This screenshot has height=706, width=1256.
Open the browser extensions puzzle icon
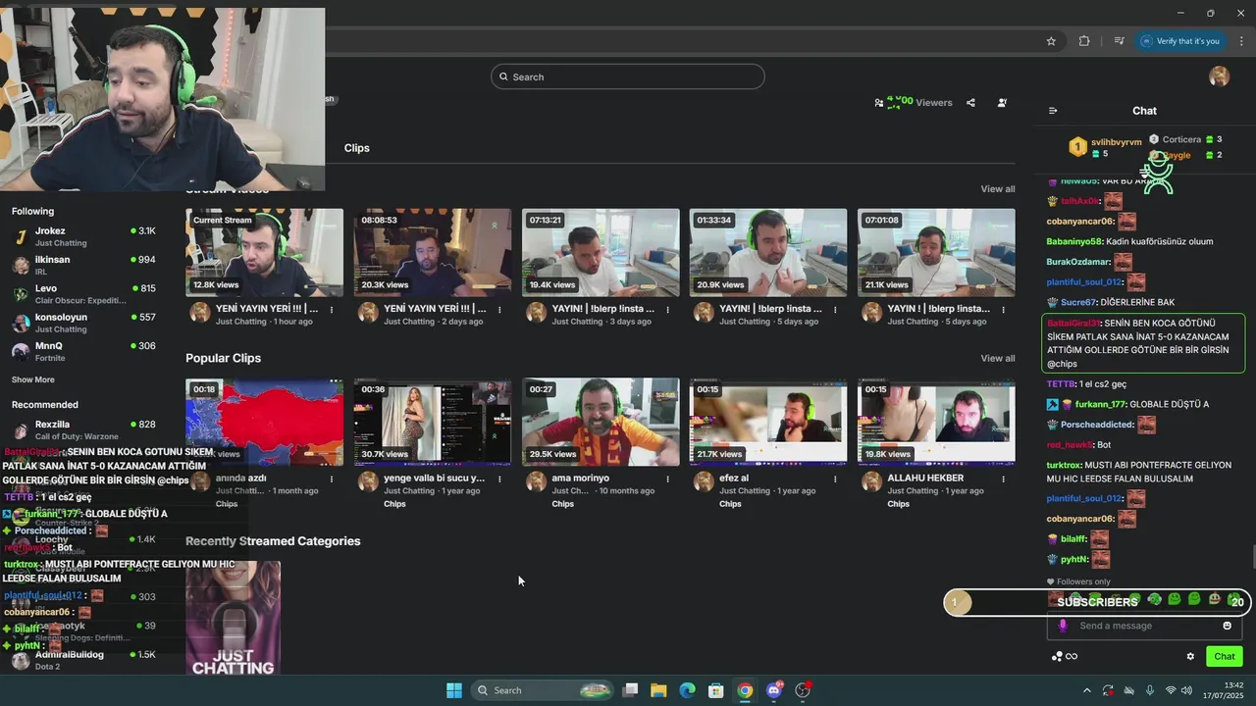pyautogui.click(x=1084, y=41)
